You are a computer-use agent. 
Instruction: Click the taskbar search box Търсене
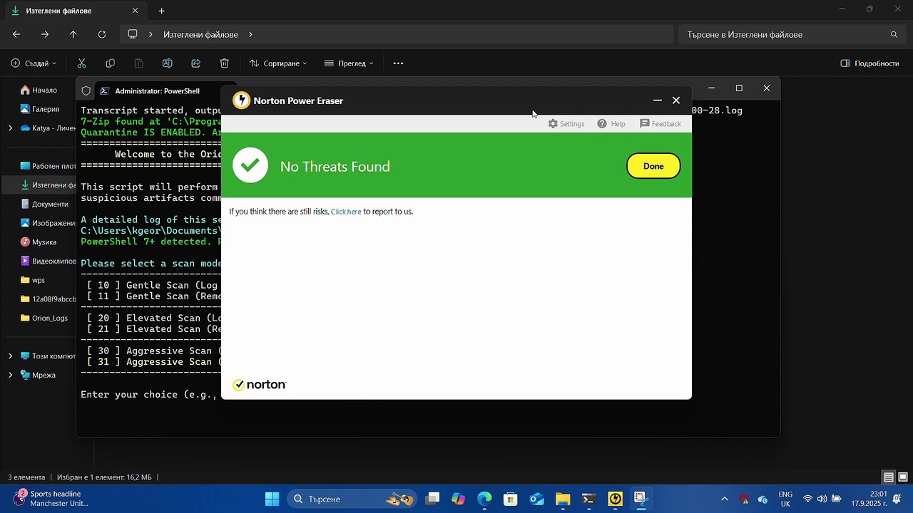[x=352, y=499]
